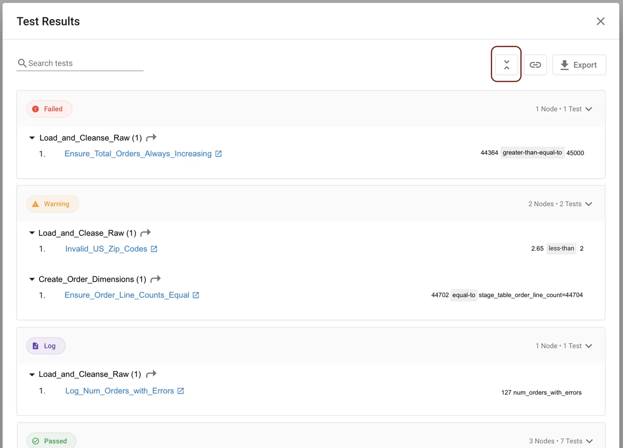Collapse the Failed section using its chevron
623x448 pixels.
point(589,109)
